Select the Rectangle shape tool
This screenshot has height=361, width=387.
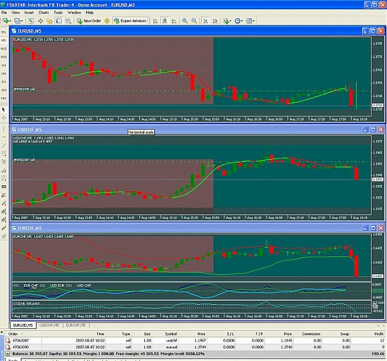(4, 187)
